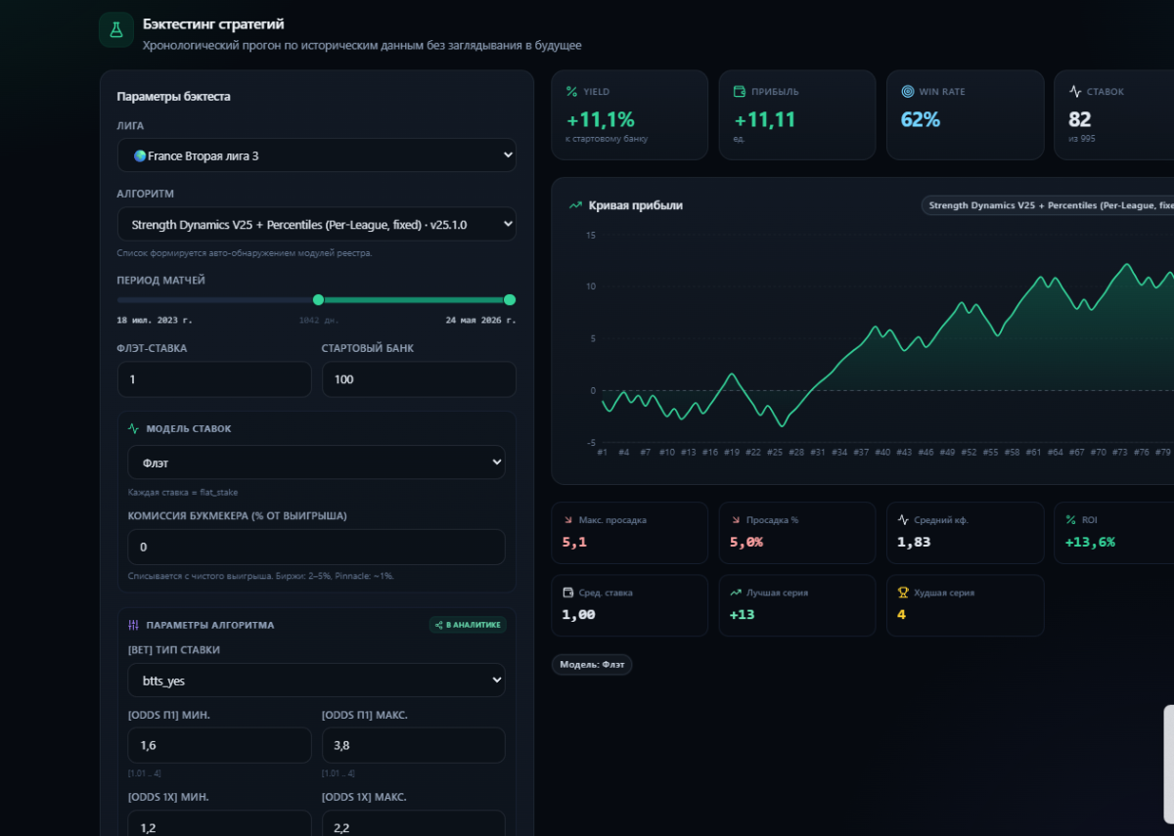Image resolution: width=1174 pixels, height=836 pixels.
Task: Click the down-arrow icon on Макс. просадка card
Action: (567, 520)
